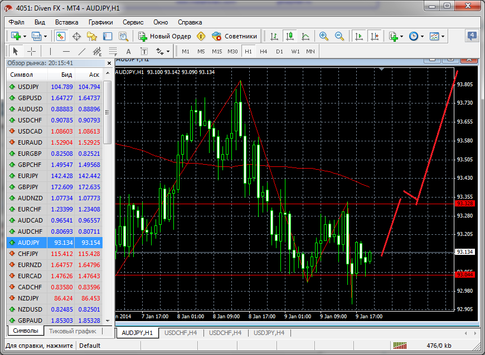Open the Графики menu
This screenshot has height=355, width=485.
pyautogui.click(x=100, y=22)
